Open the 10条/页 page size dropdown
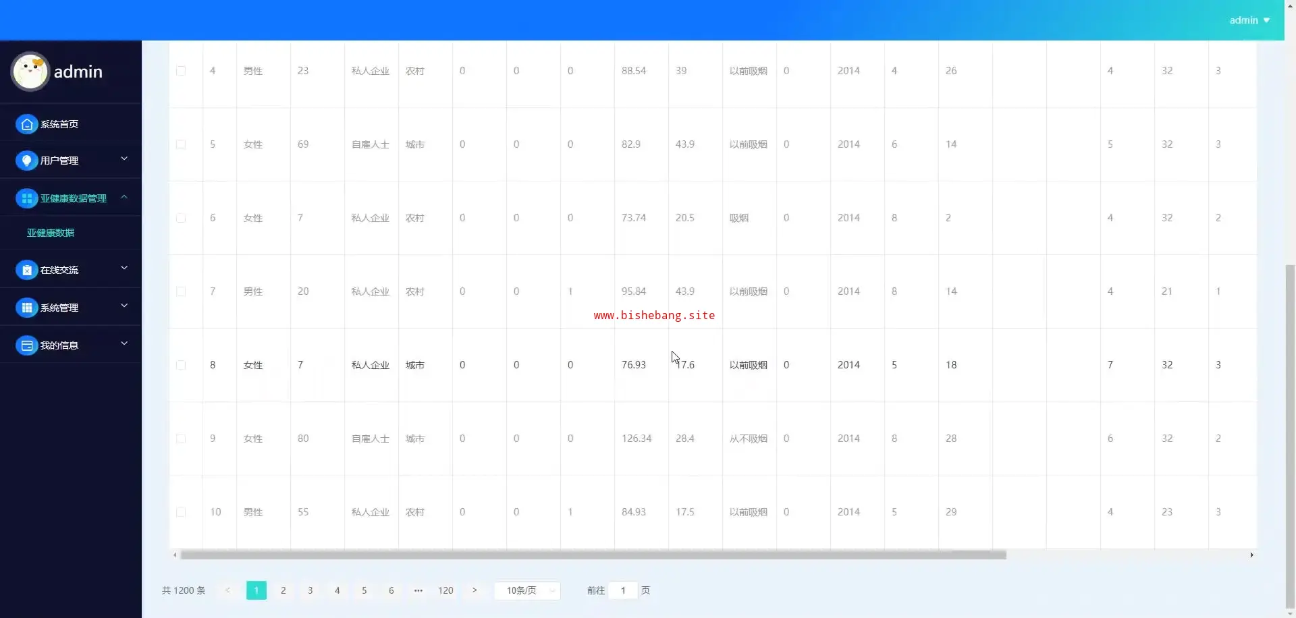The width and height of the screenshot is (1296, 618). point(527,590)
